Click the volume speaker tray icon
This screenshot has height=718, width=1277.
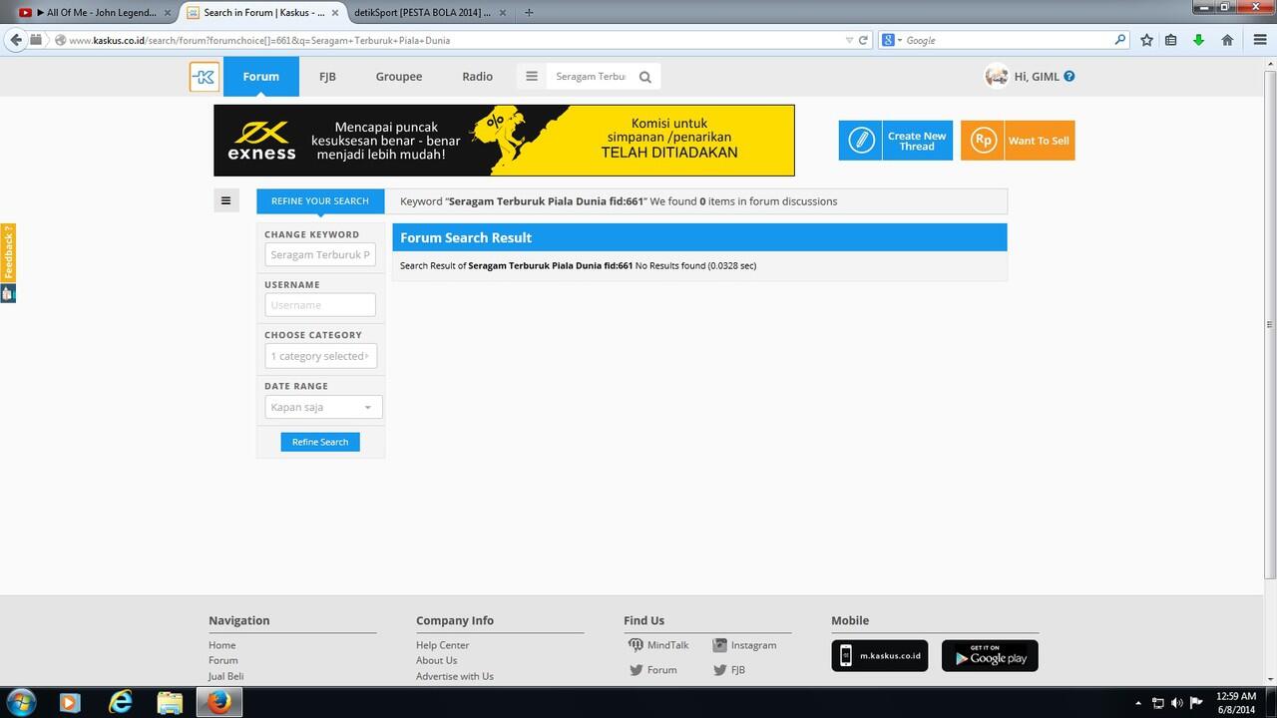pyautogui.click(x=1177, y=703)
